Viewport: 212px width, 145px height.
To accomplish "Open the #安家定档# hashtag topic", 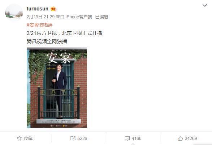I will (x=39, y=25).
